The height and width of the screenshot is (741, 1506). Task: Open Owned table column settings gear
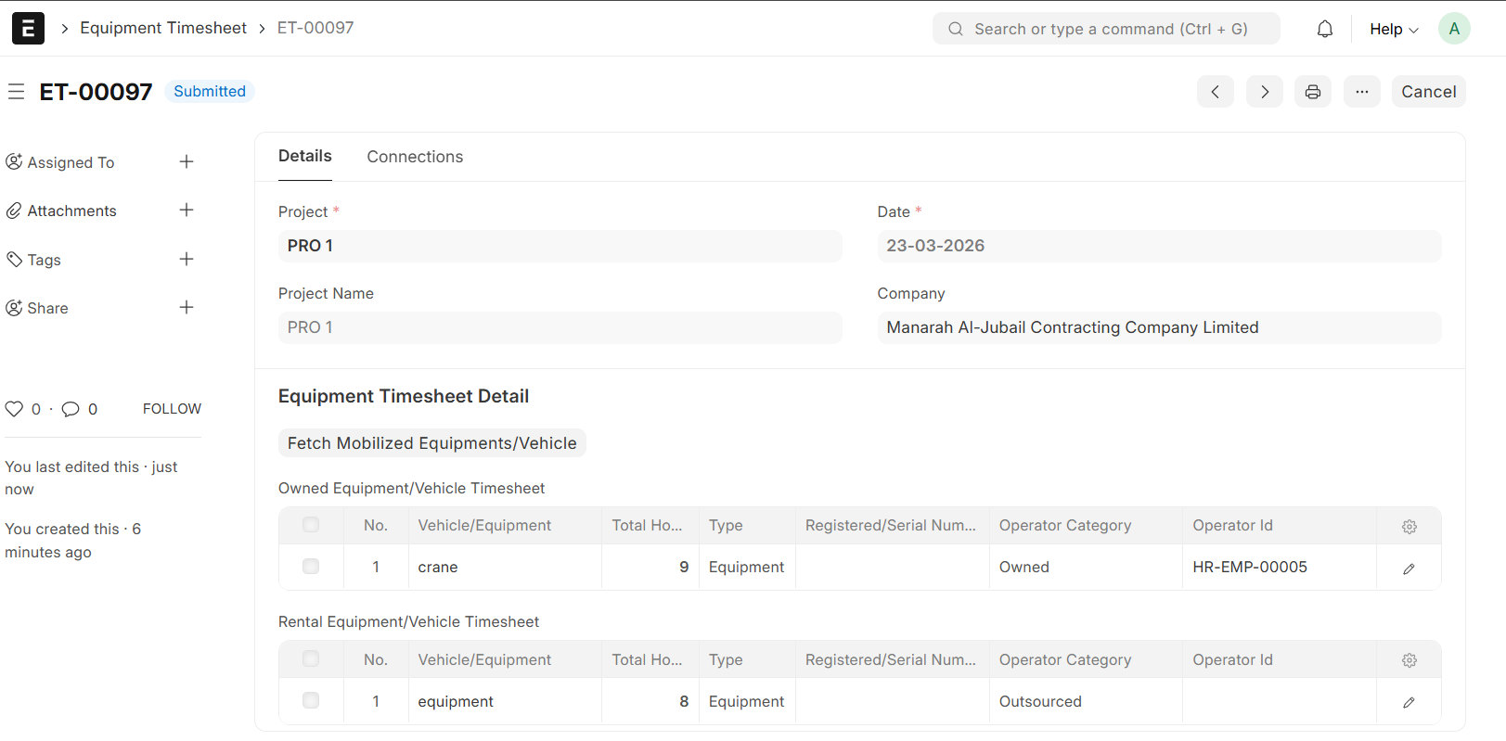(x=1409, y=527)
